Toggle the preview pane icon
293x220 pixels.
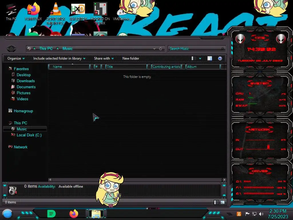pos(210,58)
